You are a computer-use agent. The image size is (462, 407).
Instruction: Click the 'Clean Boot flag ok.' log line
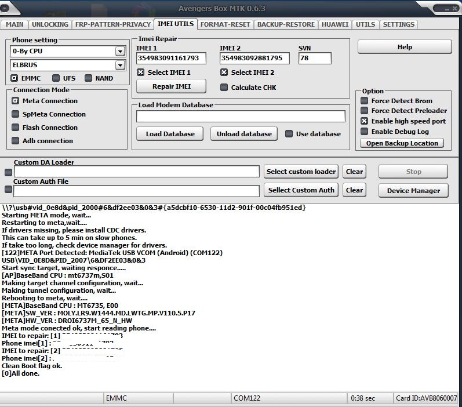click(32, 366)
